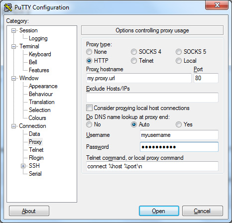
Task: Open the Keyboard category
Action: [40, 54]
